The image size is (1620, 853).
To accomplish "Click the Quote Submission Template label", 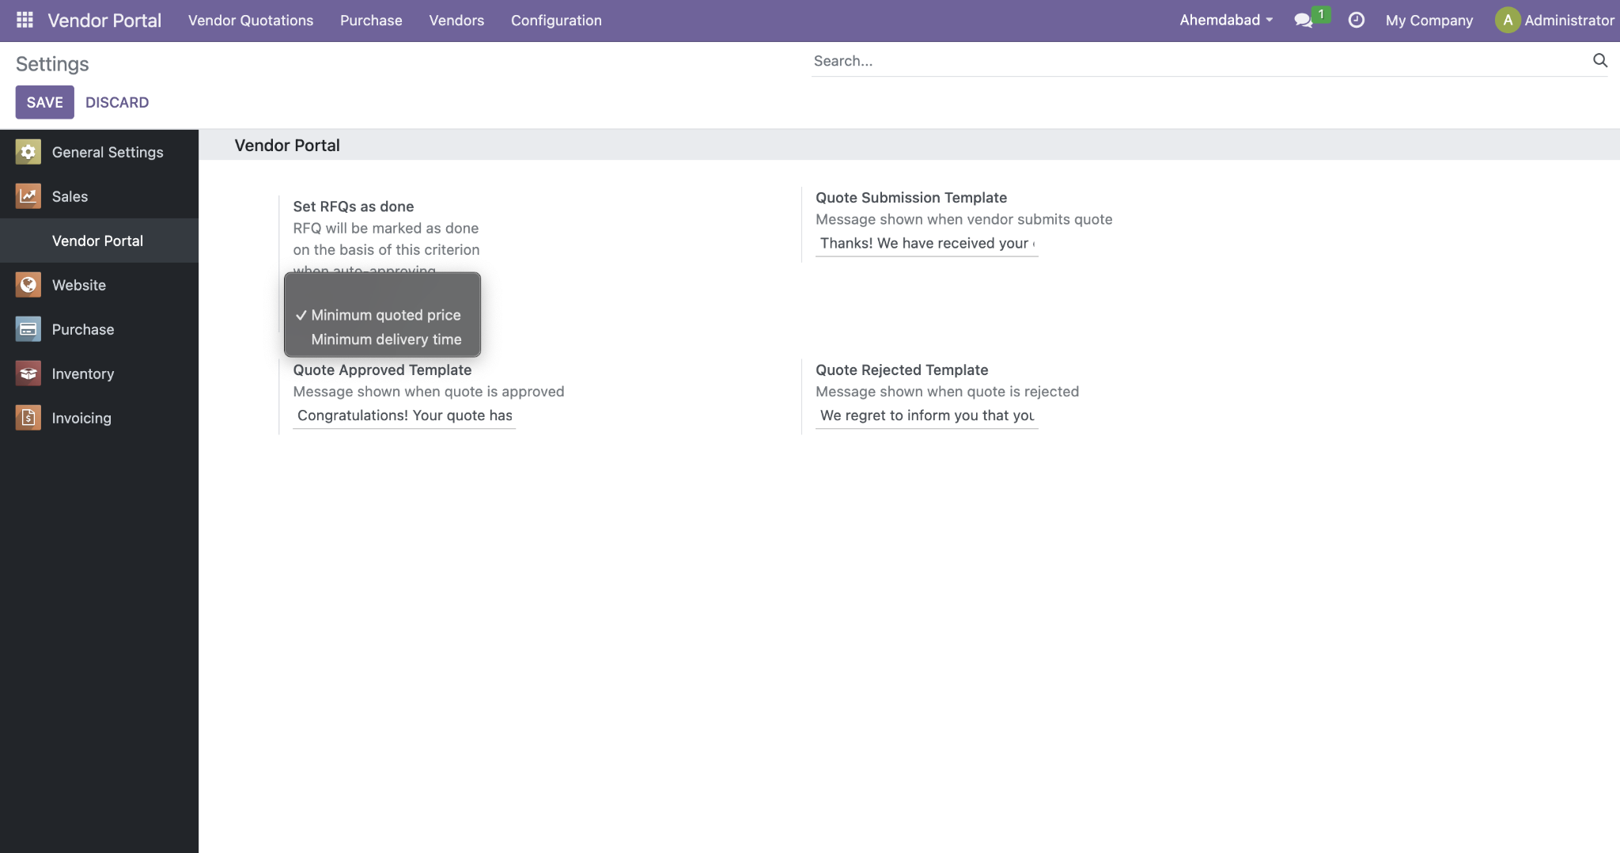I will 911,198.
